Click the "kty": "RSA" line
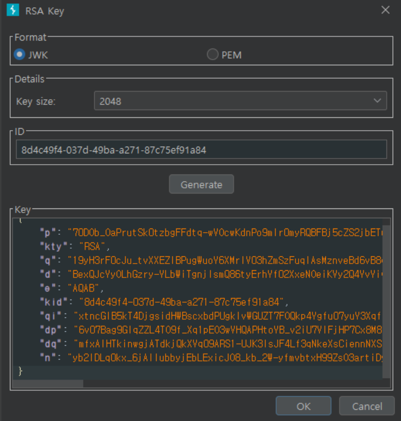401x421 pixels. click(75, 247)
